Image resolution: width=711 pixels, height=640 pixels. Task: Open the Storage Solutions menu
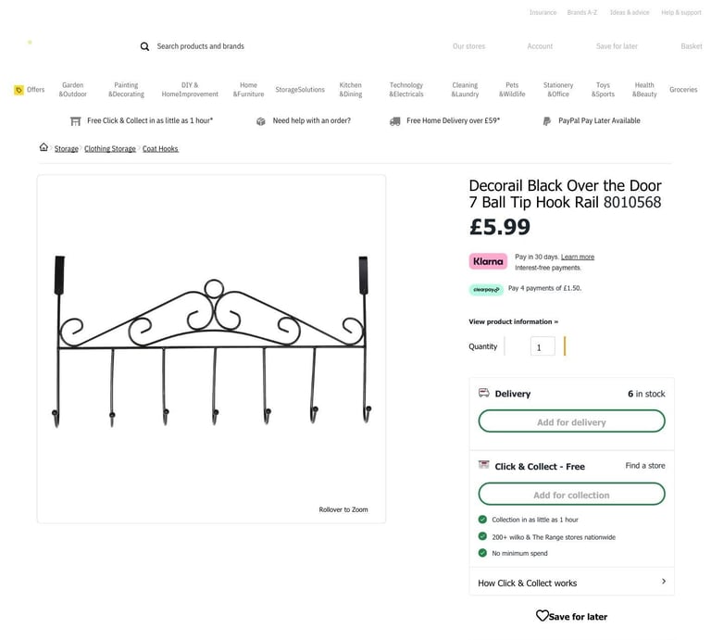(300, 90)
